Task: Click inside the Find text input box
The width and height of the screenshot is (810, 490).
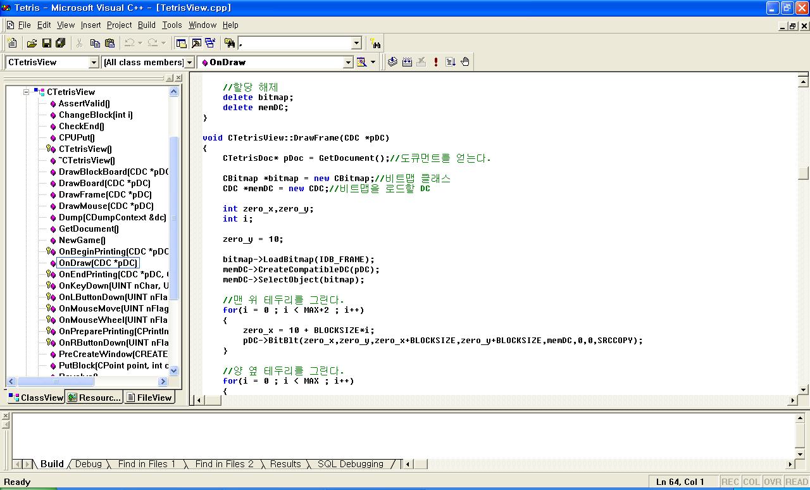Action: point(294,43)
